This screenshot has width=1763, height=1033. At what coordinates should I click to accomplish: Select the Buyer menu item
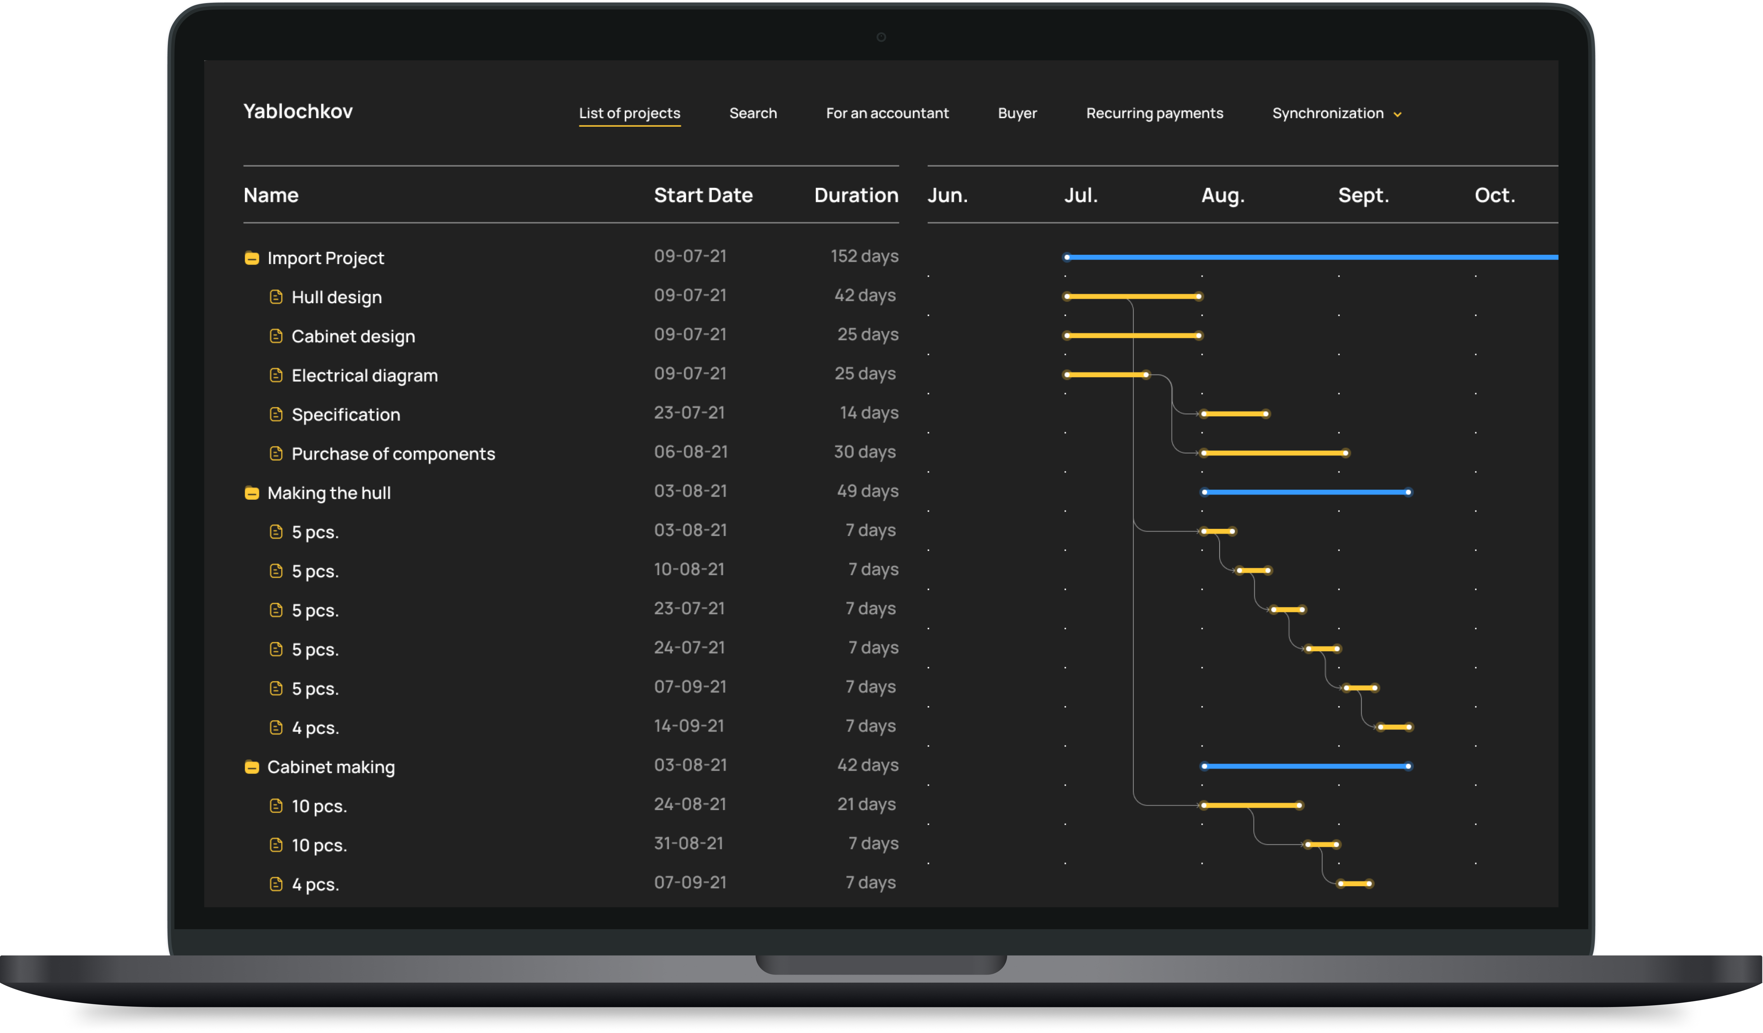tap(1017, 113)
